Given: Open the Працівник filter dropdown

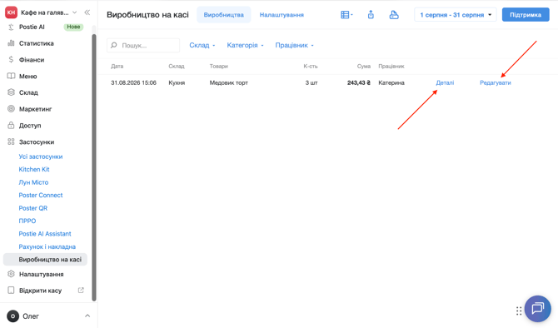Looking at the screenshot, I should [294, 45].
